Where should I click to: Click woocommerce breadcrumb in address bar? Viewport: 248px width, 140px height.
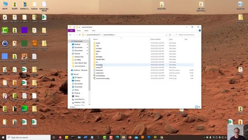[x=108, y=35]
